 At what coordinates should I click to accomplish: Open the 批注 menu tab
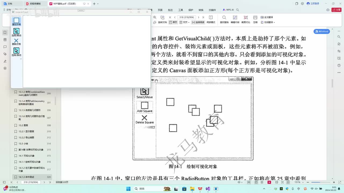coord(170,10)
